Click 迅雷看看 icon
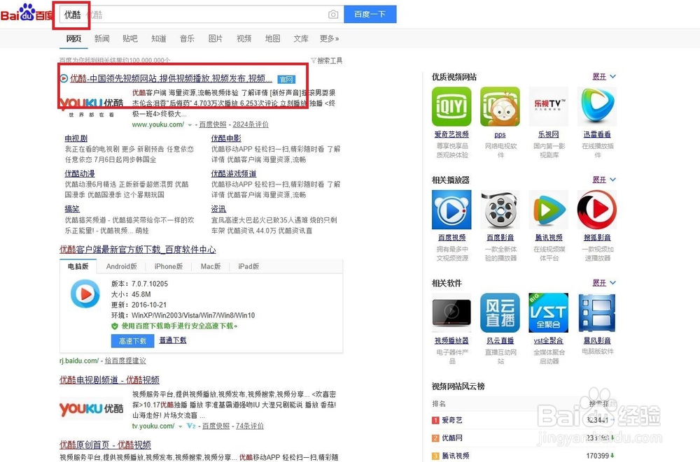This screenshot has height=462, width=700. 597,106
